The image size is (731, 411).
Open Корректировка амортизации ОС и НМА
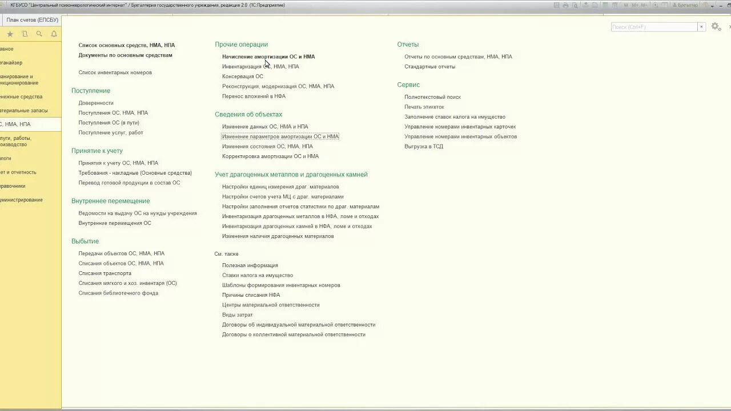click(271, 156)
